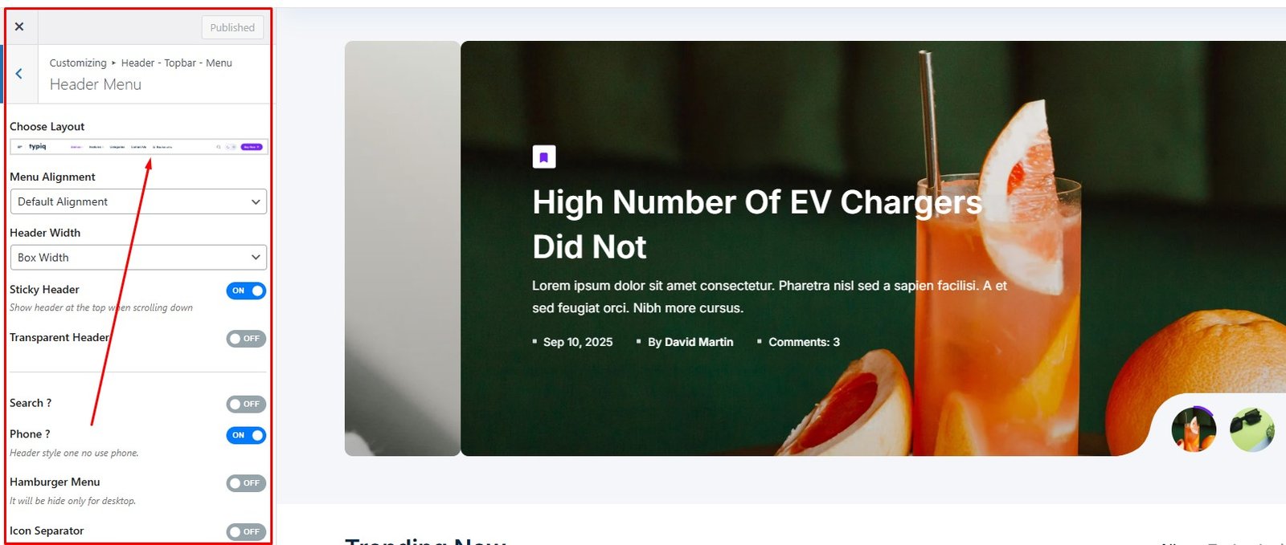Screen dimensions: 1286x545
Task: Click the 'By David Martin' author link
Action: [x=690, y=342]
